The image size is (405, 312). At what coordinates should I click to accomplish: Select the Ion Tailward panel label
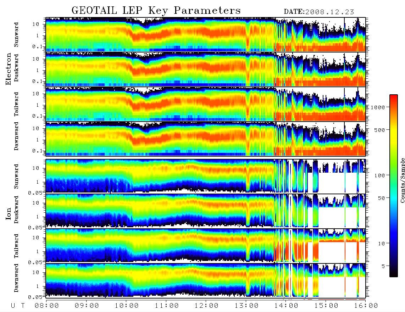16,246
